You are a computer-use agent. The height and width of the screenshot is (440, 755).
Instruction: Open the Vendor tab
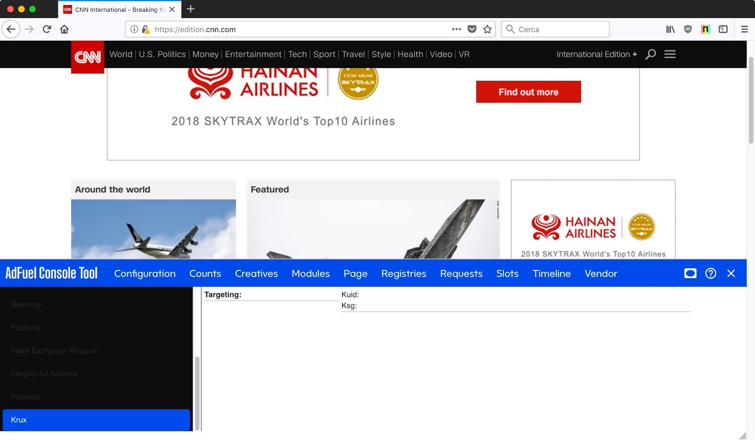[601, 274]
